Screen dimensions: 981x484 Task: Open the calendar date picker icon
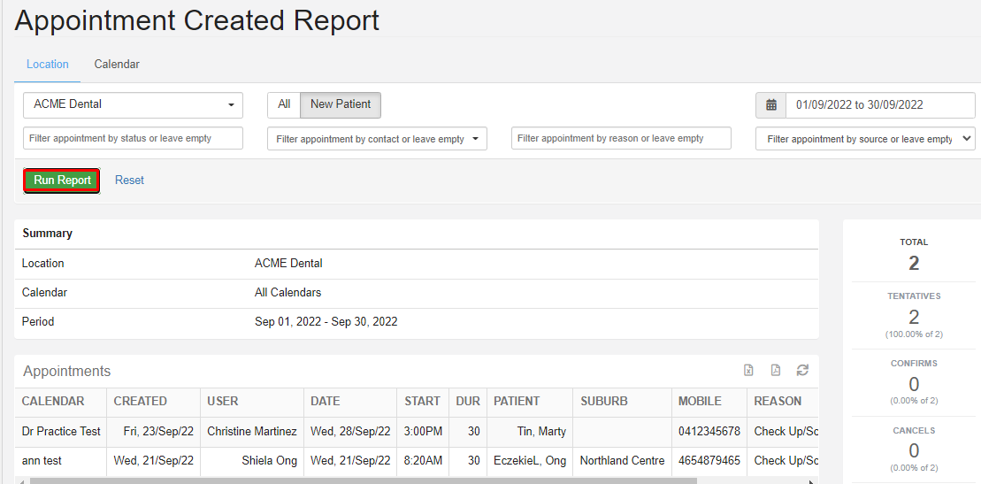(x=771, y=105)
